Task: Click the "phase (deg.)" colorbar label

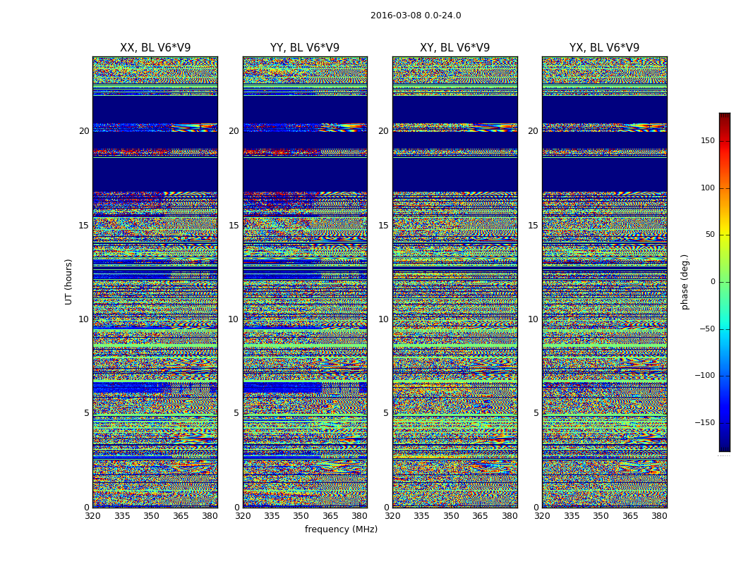Action: 685,281
